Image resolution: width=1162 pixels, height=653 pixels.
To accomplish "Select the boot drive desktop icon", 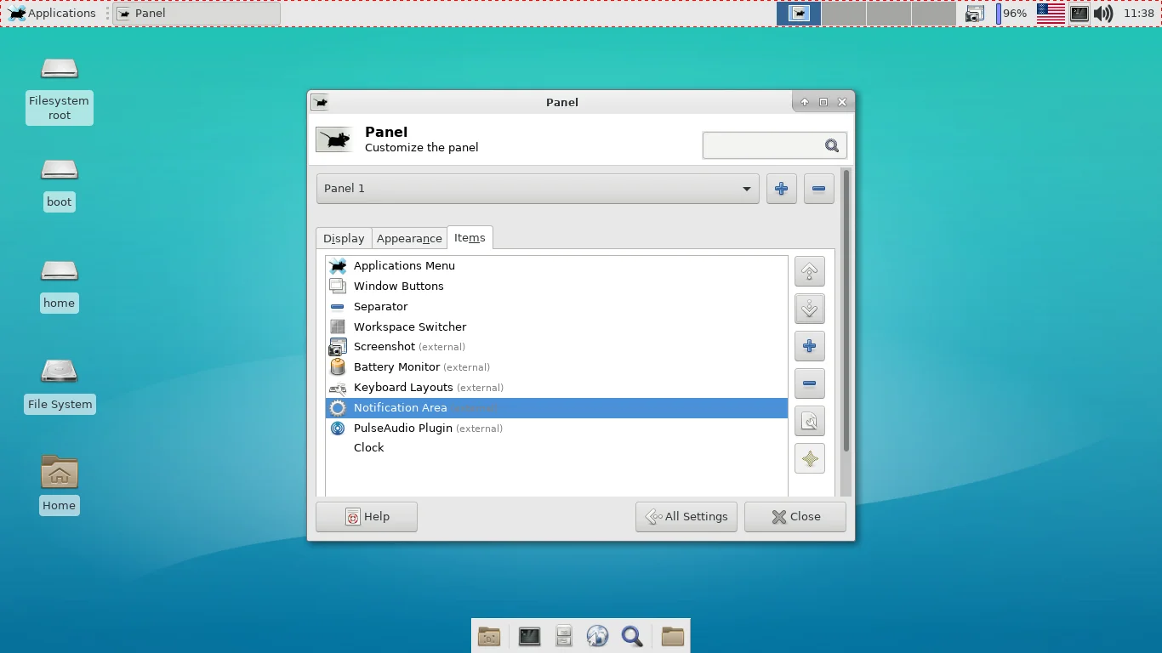I will click(60, 184).
